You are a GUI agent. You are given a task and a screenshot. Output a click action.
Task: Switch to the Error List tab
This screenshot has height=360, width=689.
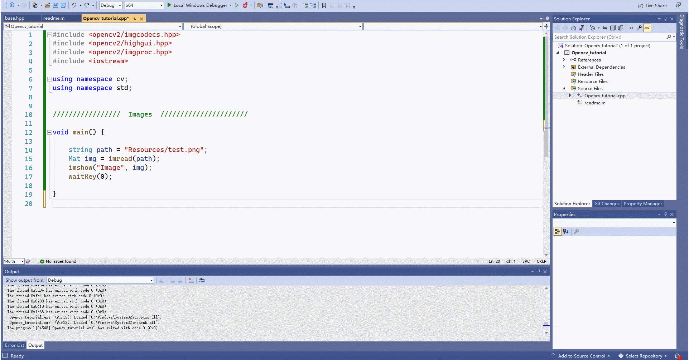[14, 345]
